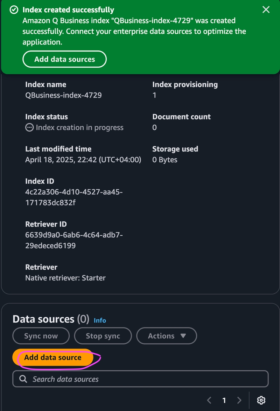280x411 pixels.
Task: Click the magnifying glass search icon
Action: 23,379
